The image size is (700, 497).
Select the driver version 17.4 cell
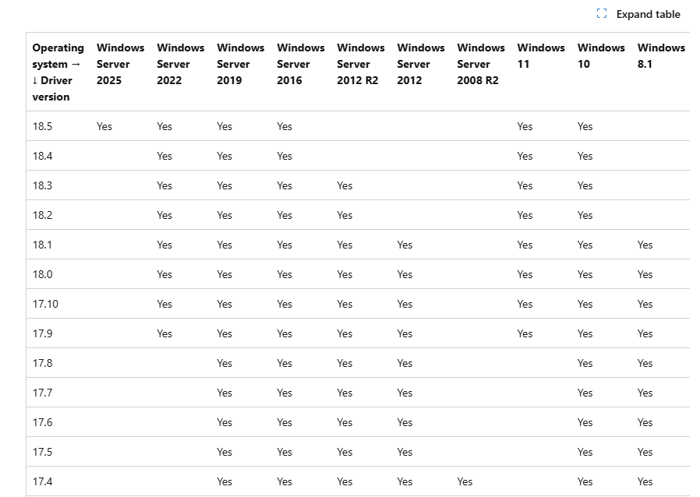point(42,481)
